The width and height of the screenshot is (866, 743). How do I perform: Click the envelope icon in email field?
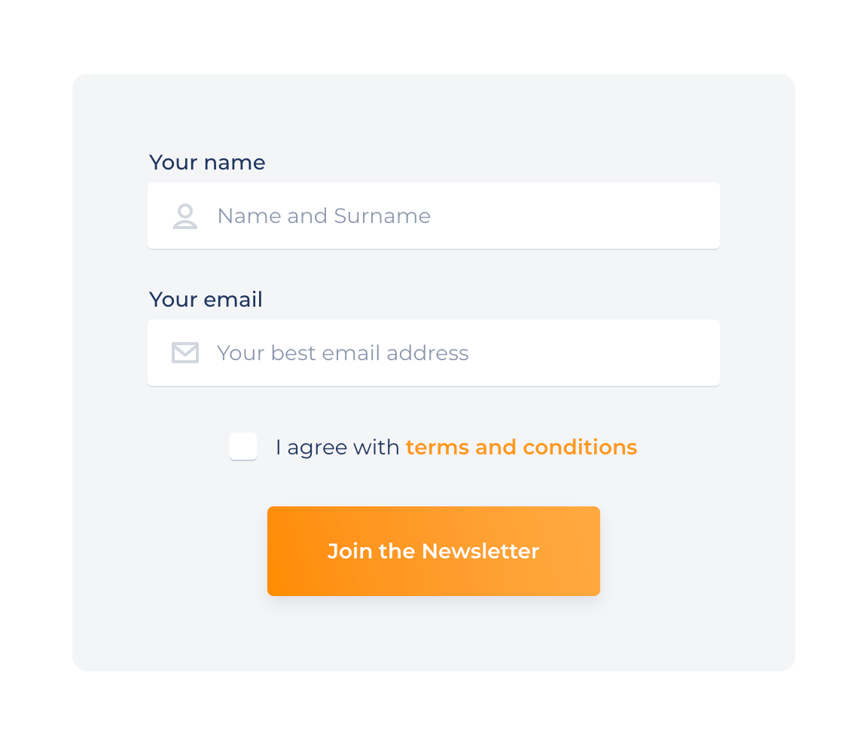185,353
